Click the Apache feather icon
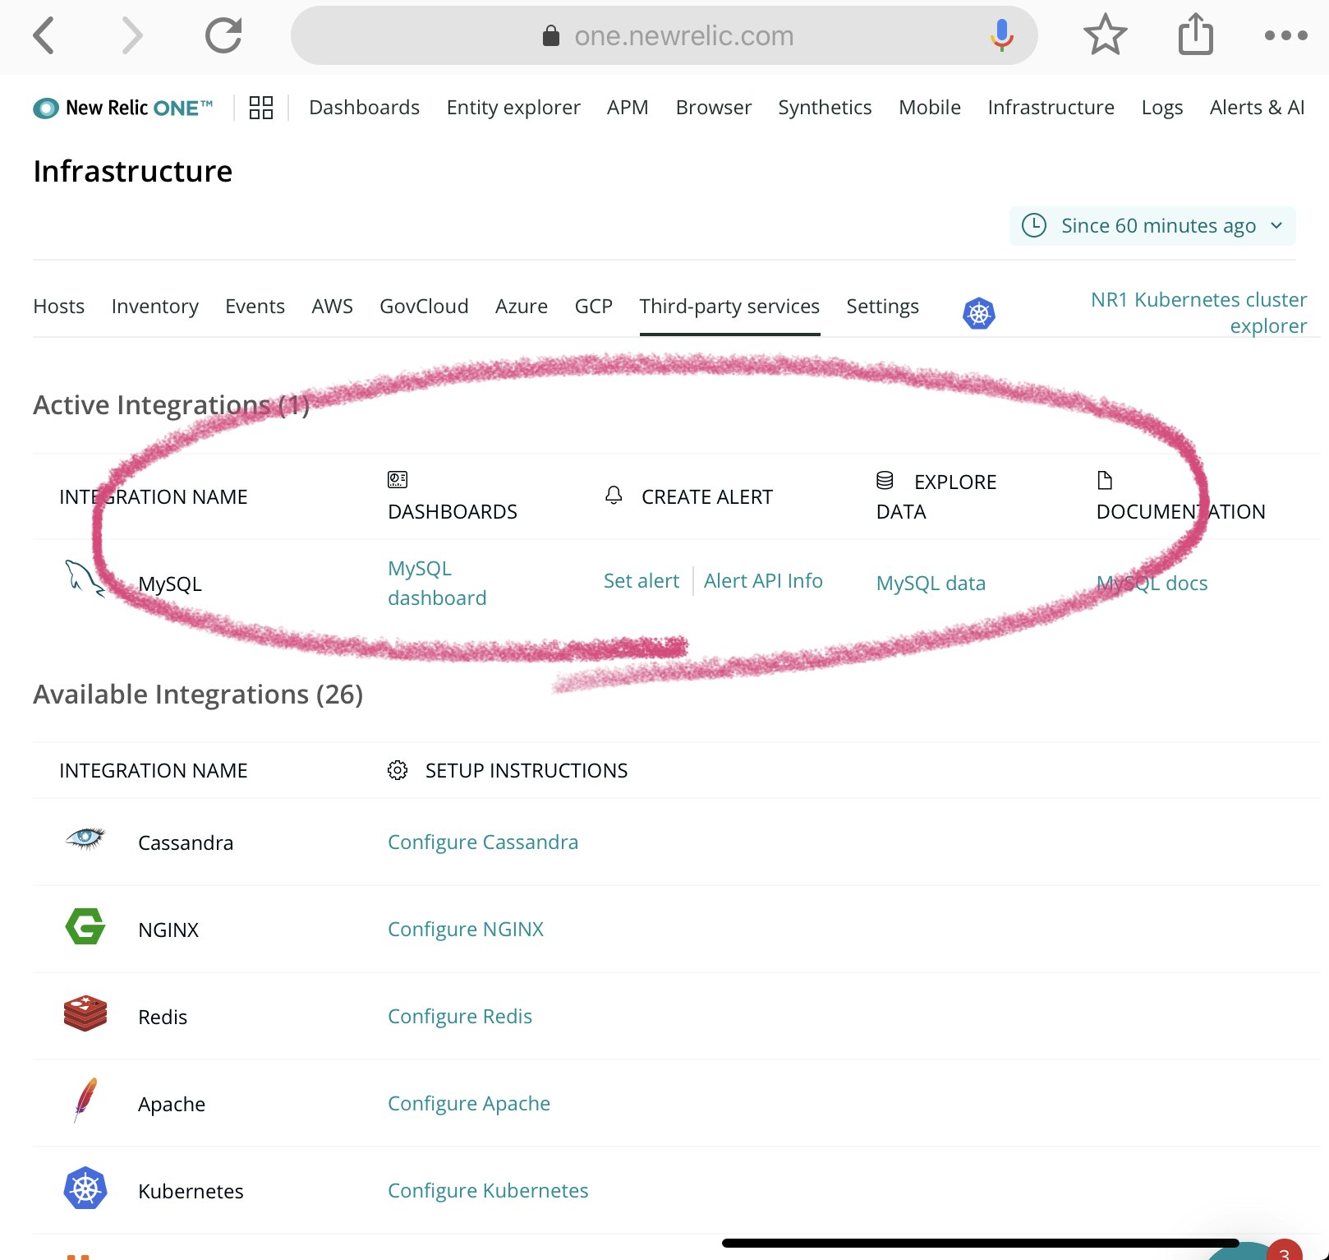The width and height of the screenshot is (1329, 1260). click(85, 1100)
